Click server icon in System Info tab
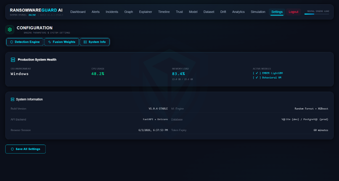The height and width of the screenshot is (181, 339). pos(85,42)
